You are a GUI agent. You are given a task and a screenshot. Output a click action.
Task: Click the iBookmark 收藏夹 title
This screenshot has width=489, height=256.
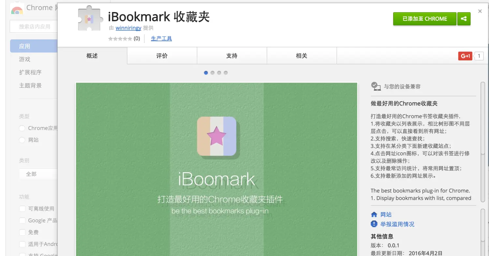(159, 16)
